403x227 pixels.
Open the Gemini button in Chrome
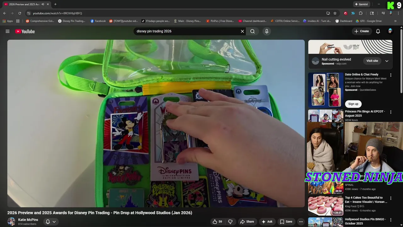pyautogui.click(x=361, y=4)
